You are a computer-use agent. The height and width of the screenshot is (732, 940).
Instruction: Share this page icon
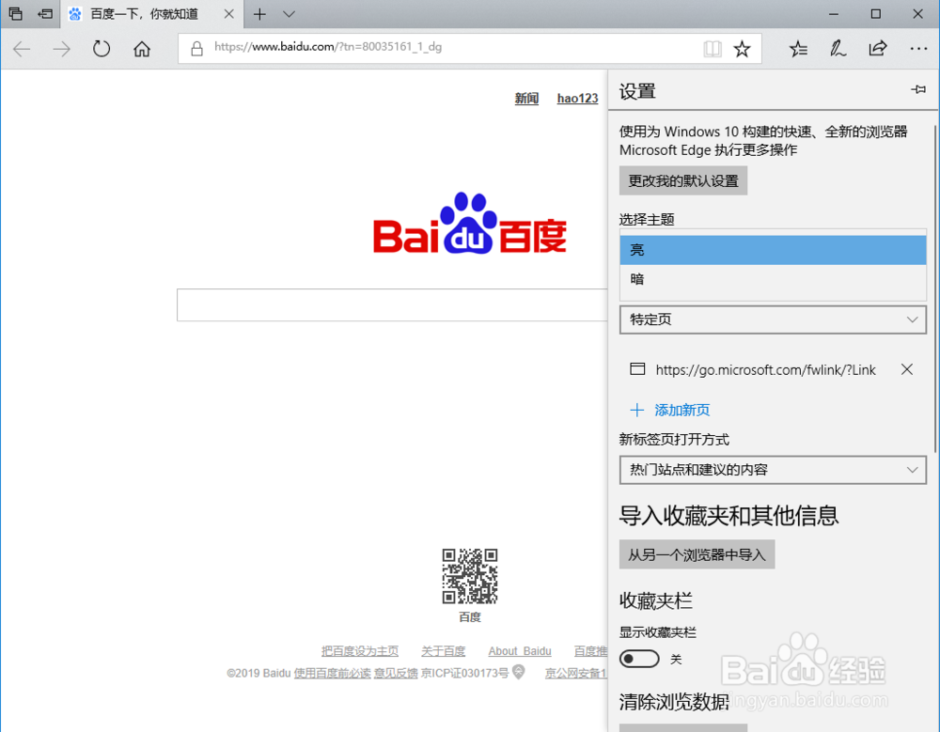click(878, 49)
